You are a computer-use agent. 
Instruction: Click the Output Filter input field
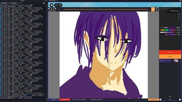click(30, 3)
